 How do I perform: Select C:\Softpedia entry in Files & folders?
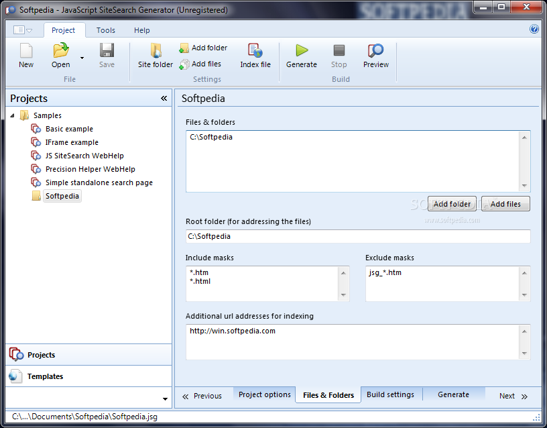pyautogui.click(x=211, y=137)
